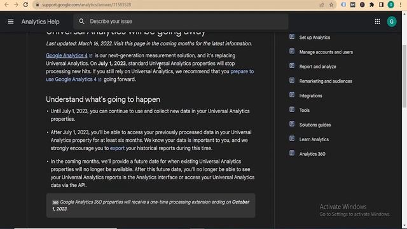The height and width of the screenshot is (229, 407).
Task: Click the search magnifier icon
Action: point(81,21)
